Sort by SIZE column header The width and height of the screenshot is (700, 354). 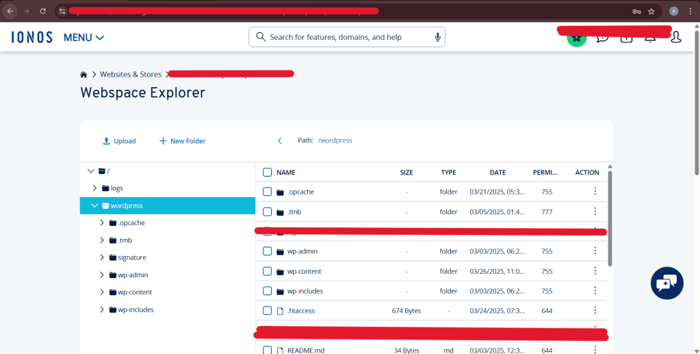406,172
